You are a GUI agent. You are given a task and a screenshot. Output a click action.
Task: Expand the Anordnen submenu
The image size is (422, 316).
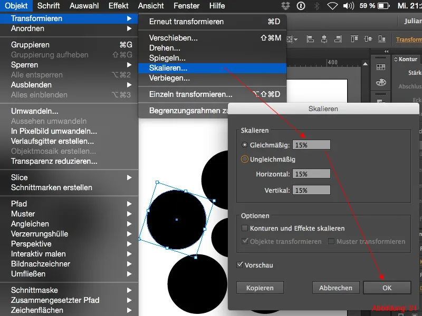tap(129, 28)
